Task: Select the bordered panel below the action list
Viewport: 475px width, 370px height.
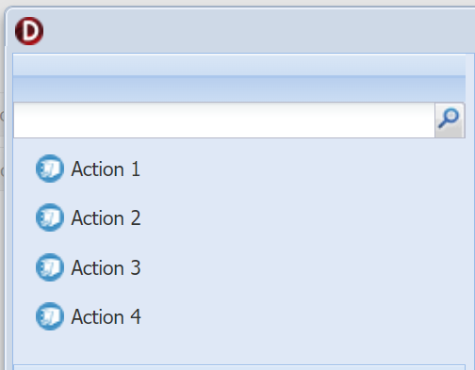Action: (x=239, y=367)
